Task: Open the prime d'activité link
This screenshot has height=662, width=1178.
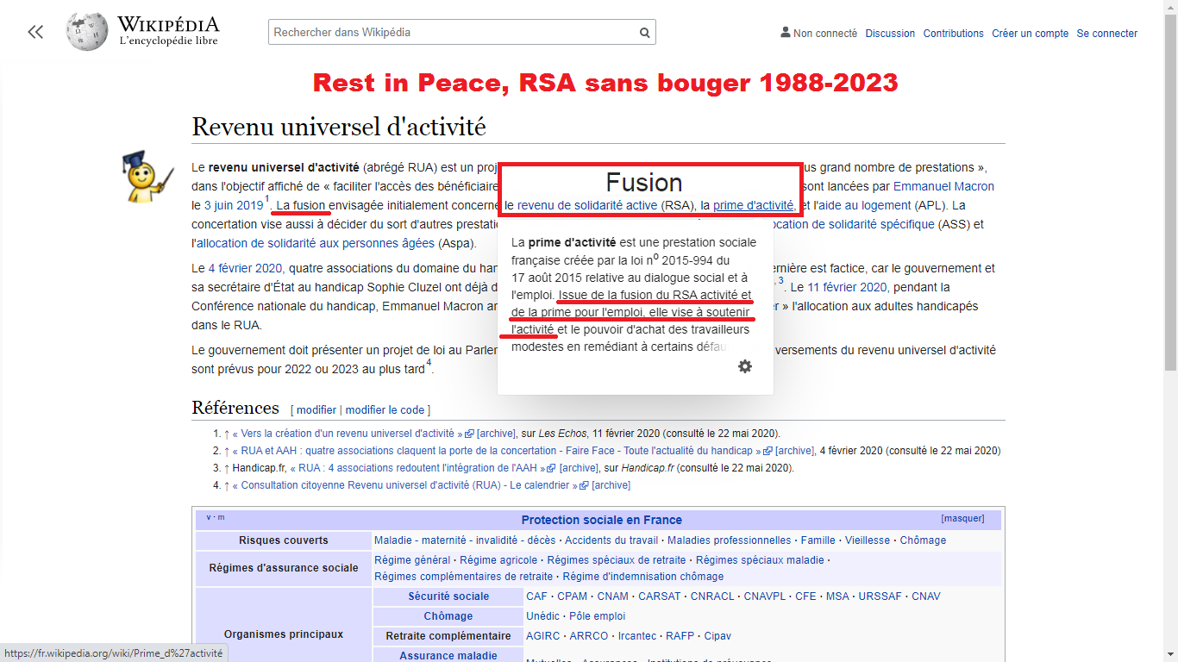Action: coord(755,205)
